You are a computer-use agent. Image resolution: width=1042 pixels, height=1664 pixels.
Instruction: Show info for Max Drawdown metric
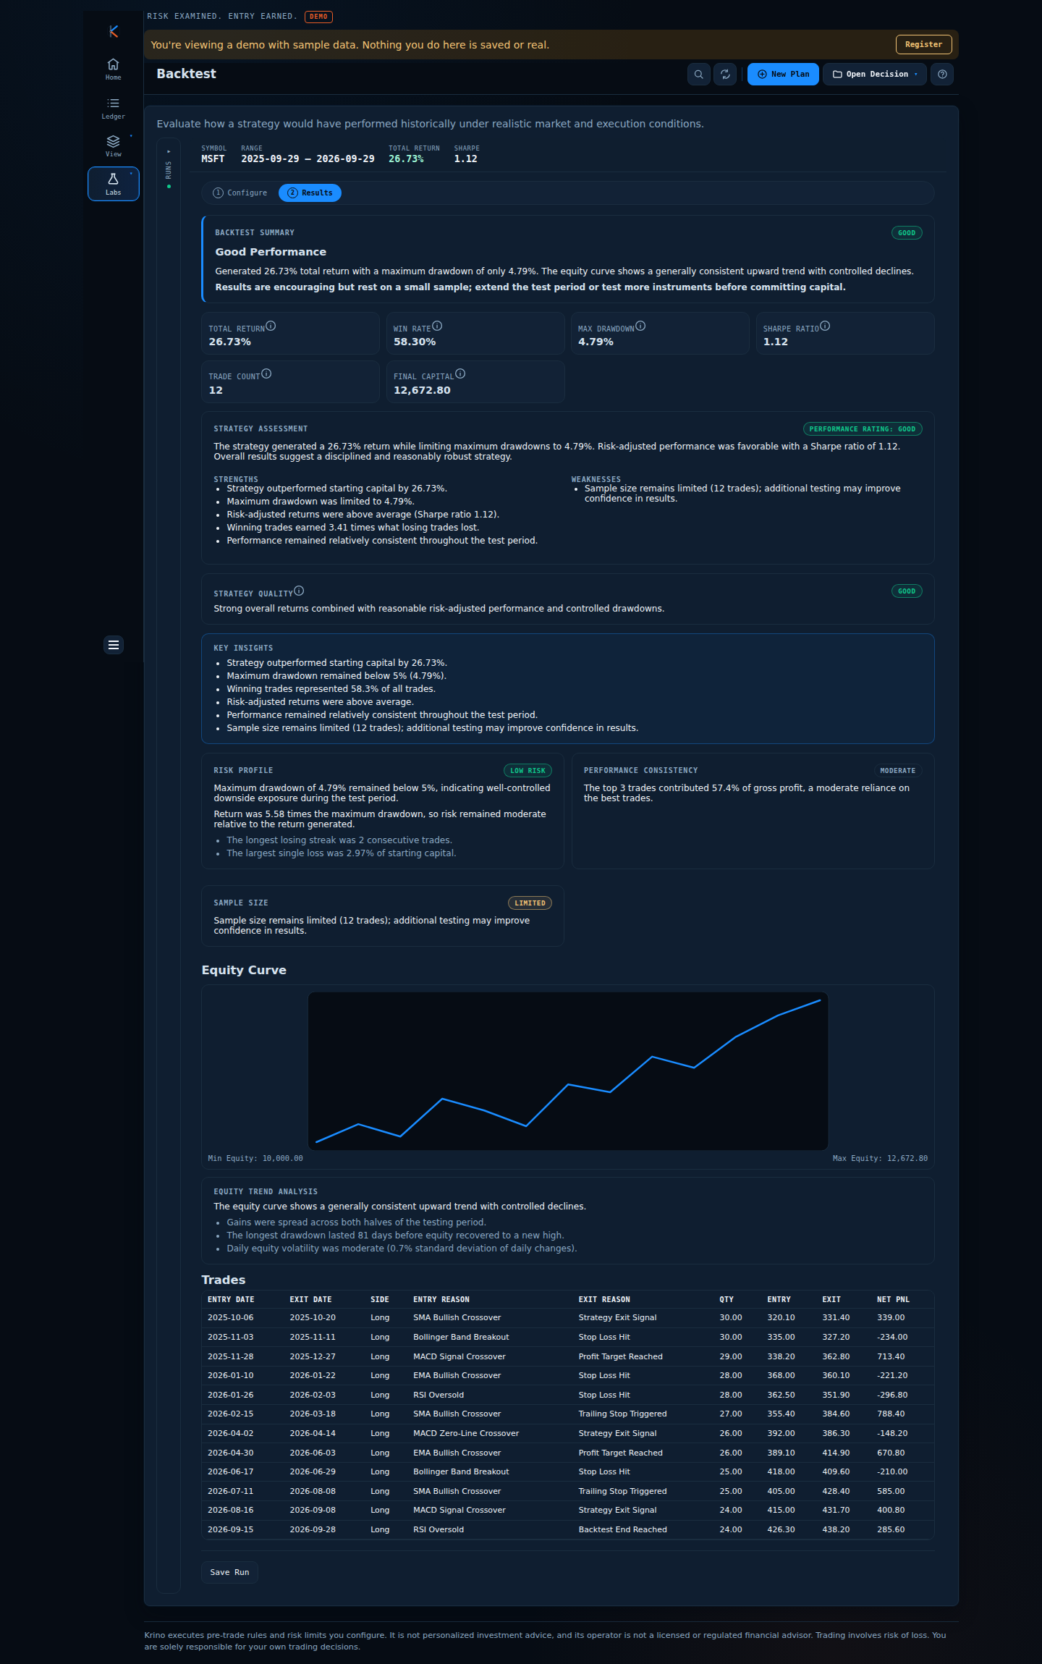click(x=640, y=326)
